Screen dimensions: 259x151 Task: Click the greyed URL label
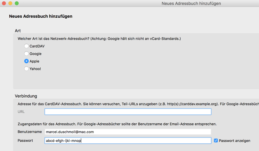21,112
